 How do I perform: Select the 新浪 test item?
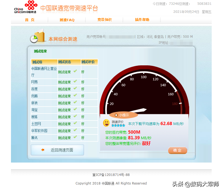pos(35,103)
